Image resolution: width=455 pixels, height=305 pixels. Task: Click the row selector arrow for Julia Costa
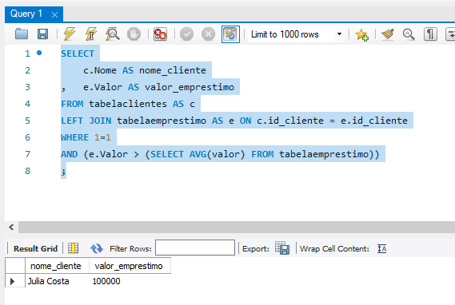[13, 281]
